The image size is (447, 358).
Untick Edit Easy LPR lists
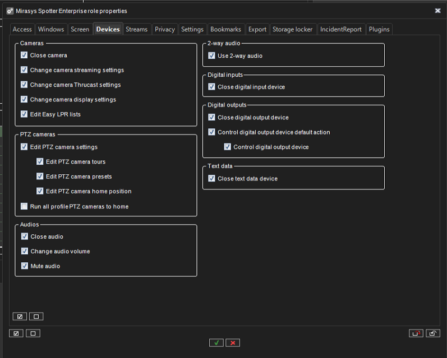24,114
